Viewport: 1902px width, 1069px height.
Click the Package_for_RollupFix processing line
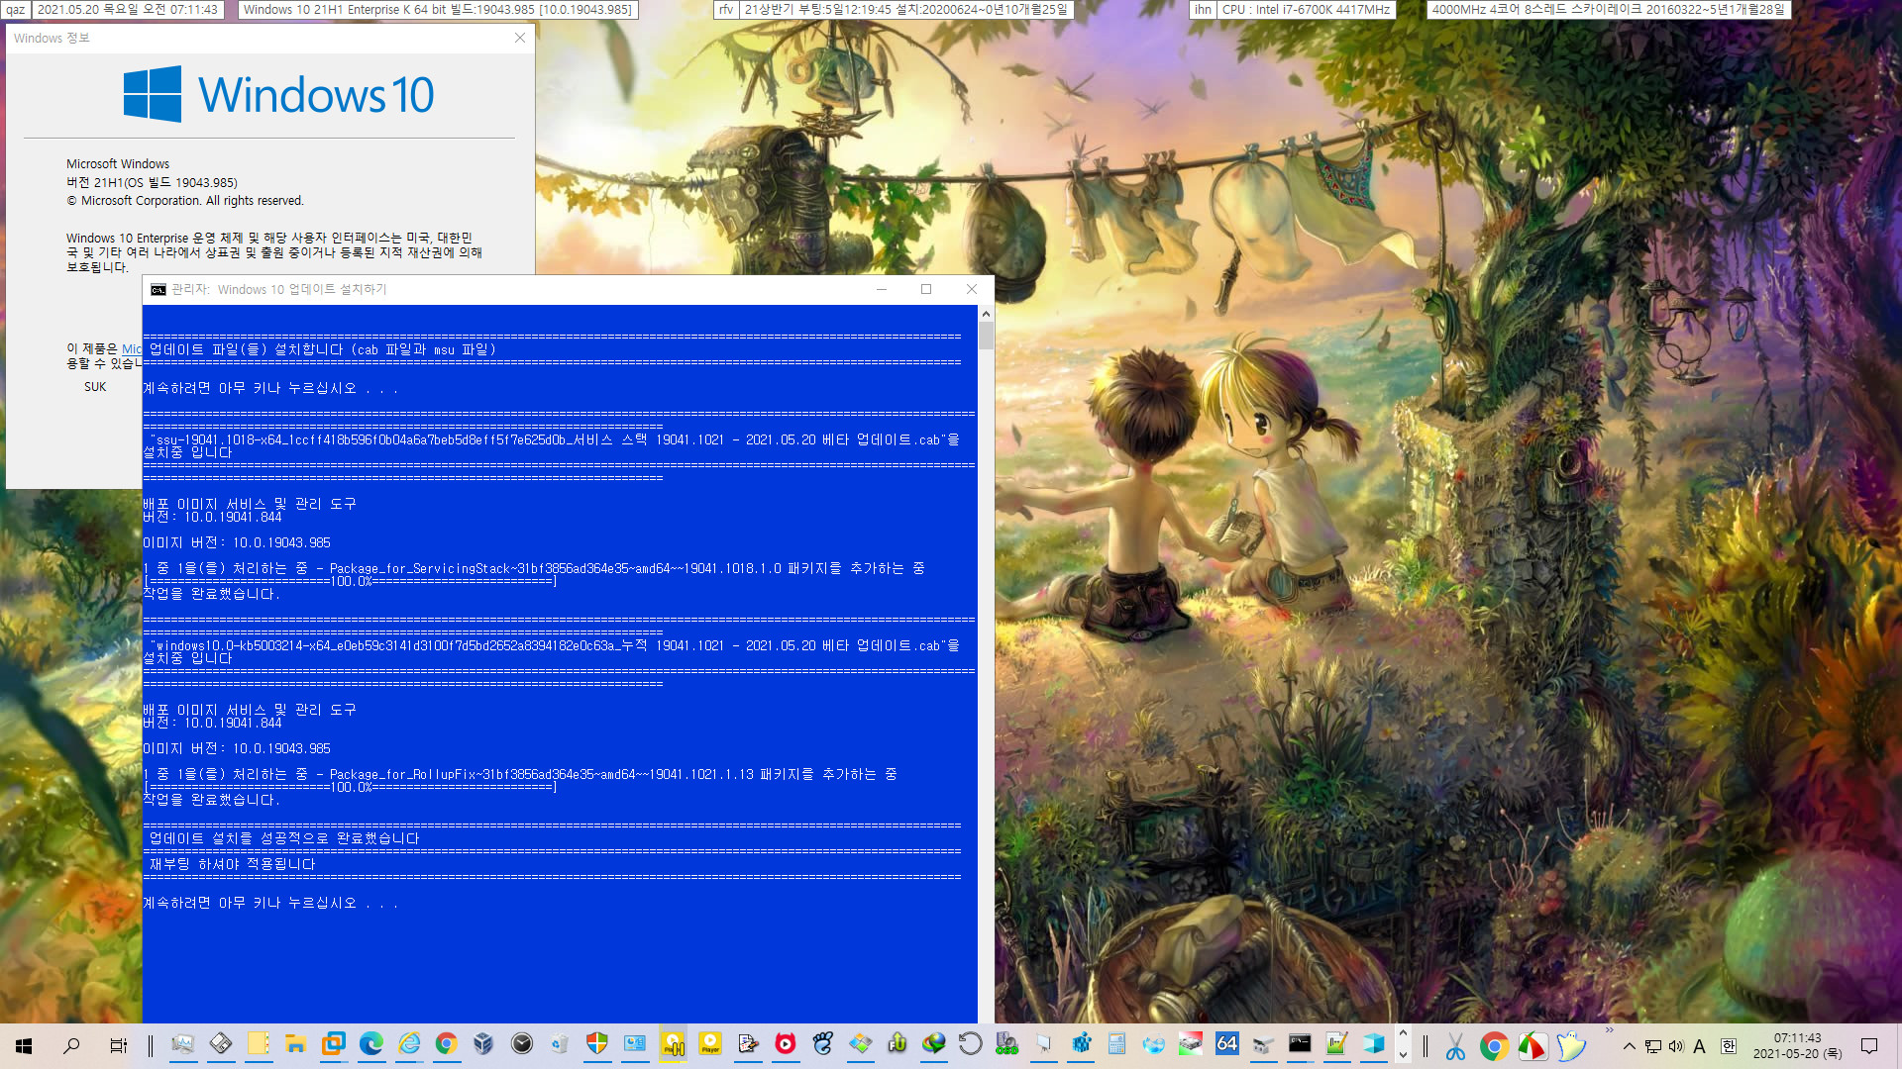[x=520, y=774]
